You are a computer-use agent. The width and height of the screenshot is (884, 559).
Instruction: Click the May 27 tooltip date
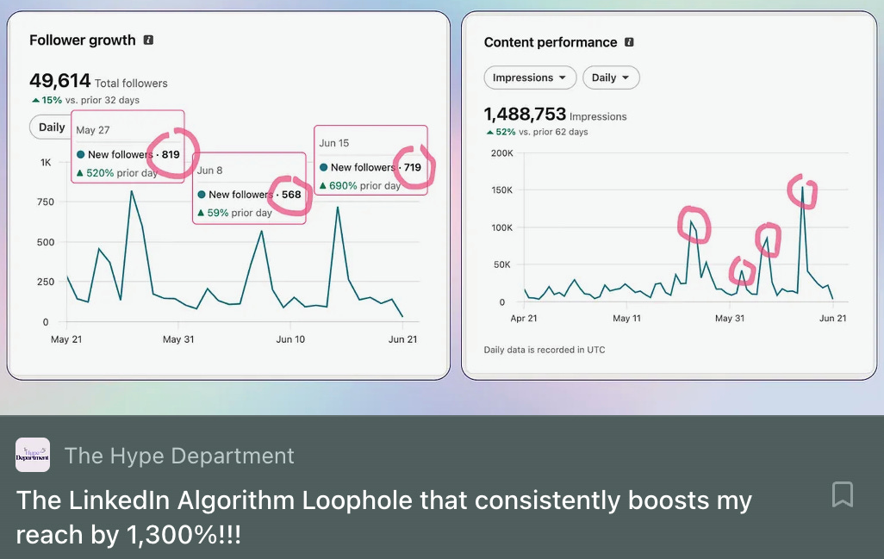coord(92,130)
